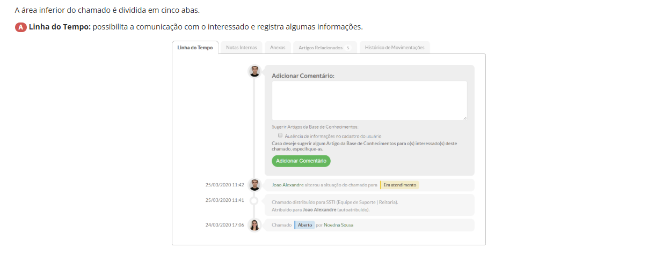The height and width of the screenshot is (263, 648).
Task: Click the count badge on Artigos Relacionados
Action: 348,48
